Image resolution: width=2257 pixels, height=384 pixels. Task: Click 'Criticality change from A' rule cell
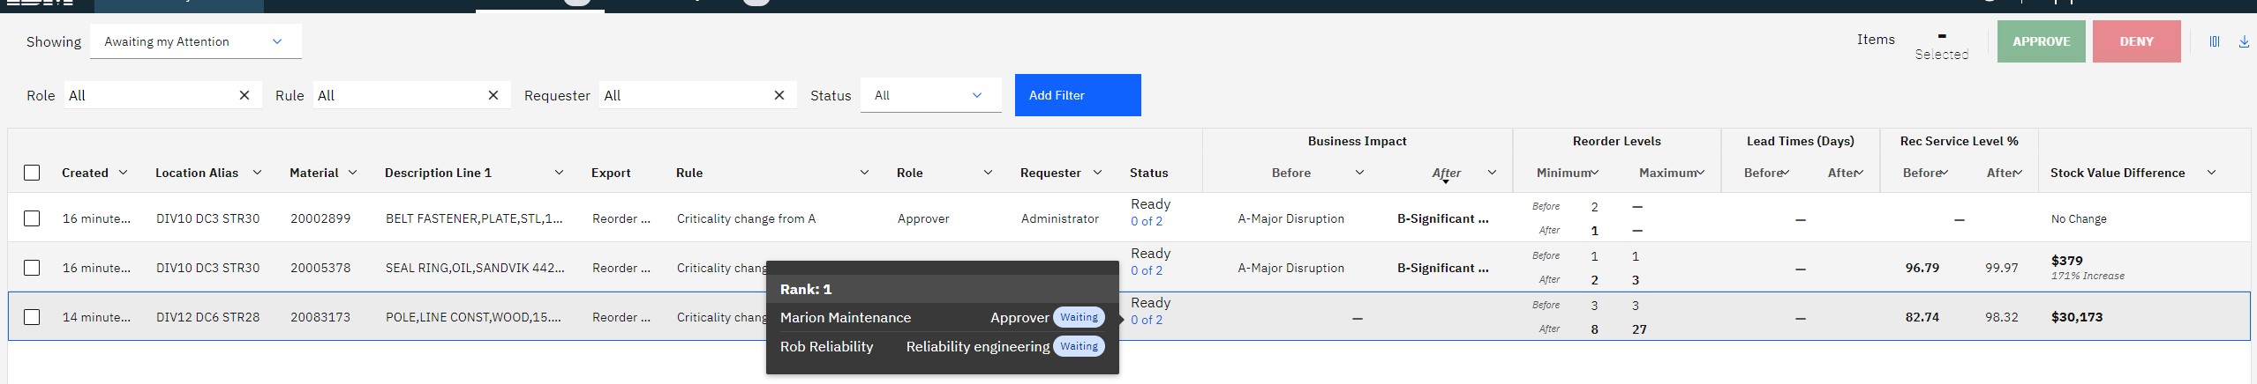click(x=746, y=218)
